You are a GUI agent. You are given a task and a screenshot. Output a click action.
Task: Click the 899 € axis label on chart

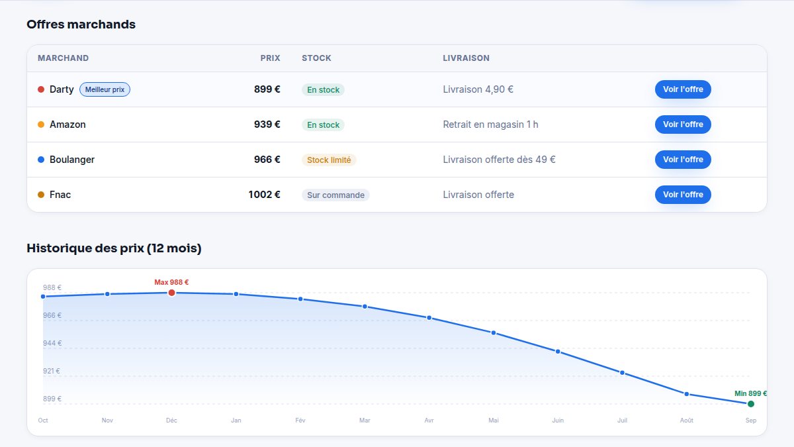pyautogui.click(x=52, y=399)
